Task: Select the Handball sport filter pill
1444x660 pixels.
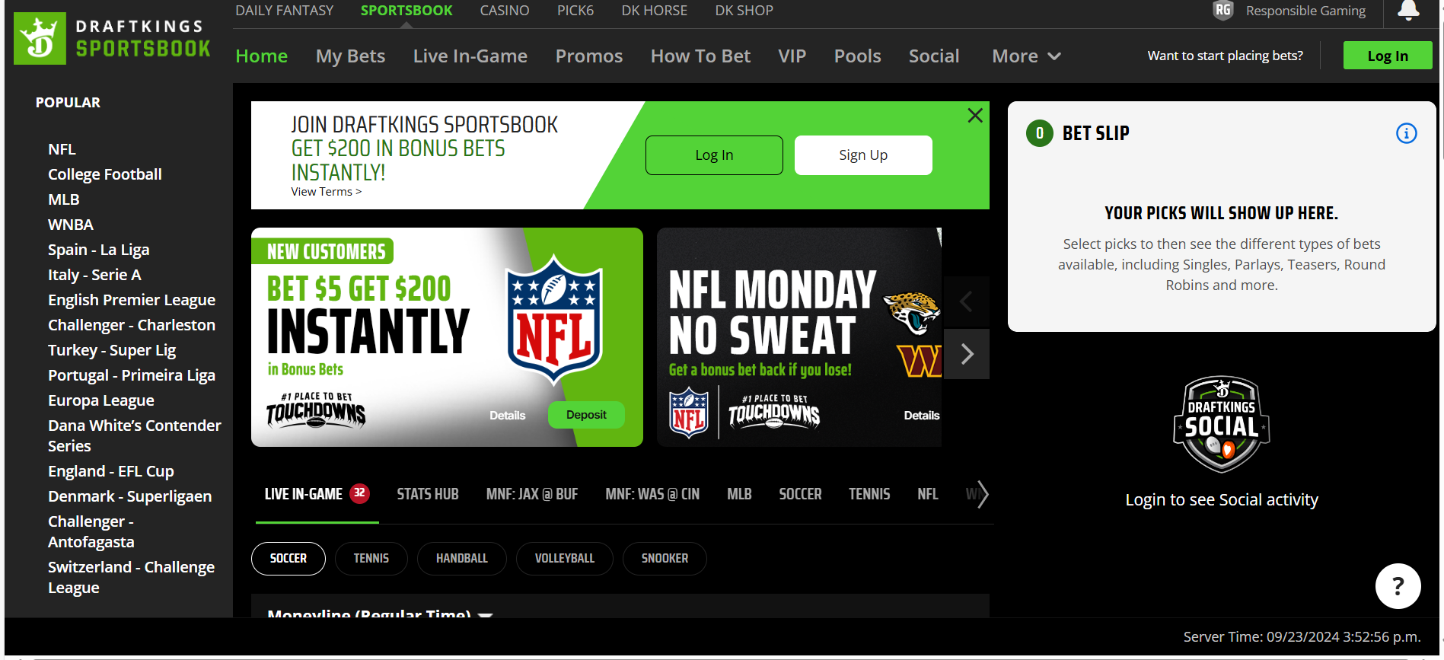Action: pyautogui.click(x=461, y=559)
